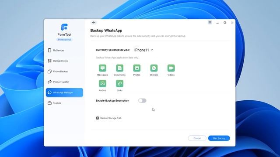Screen dimensions: 280x157
Task: Click the FoneTool name text
Action: (64, 34)
